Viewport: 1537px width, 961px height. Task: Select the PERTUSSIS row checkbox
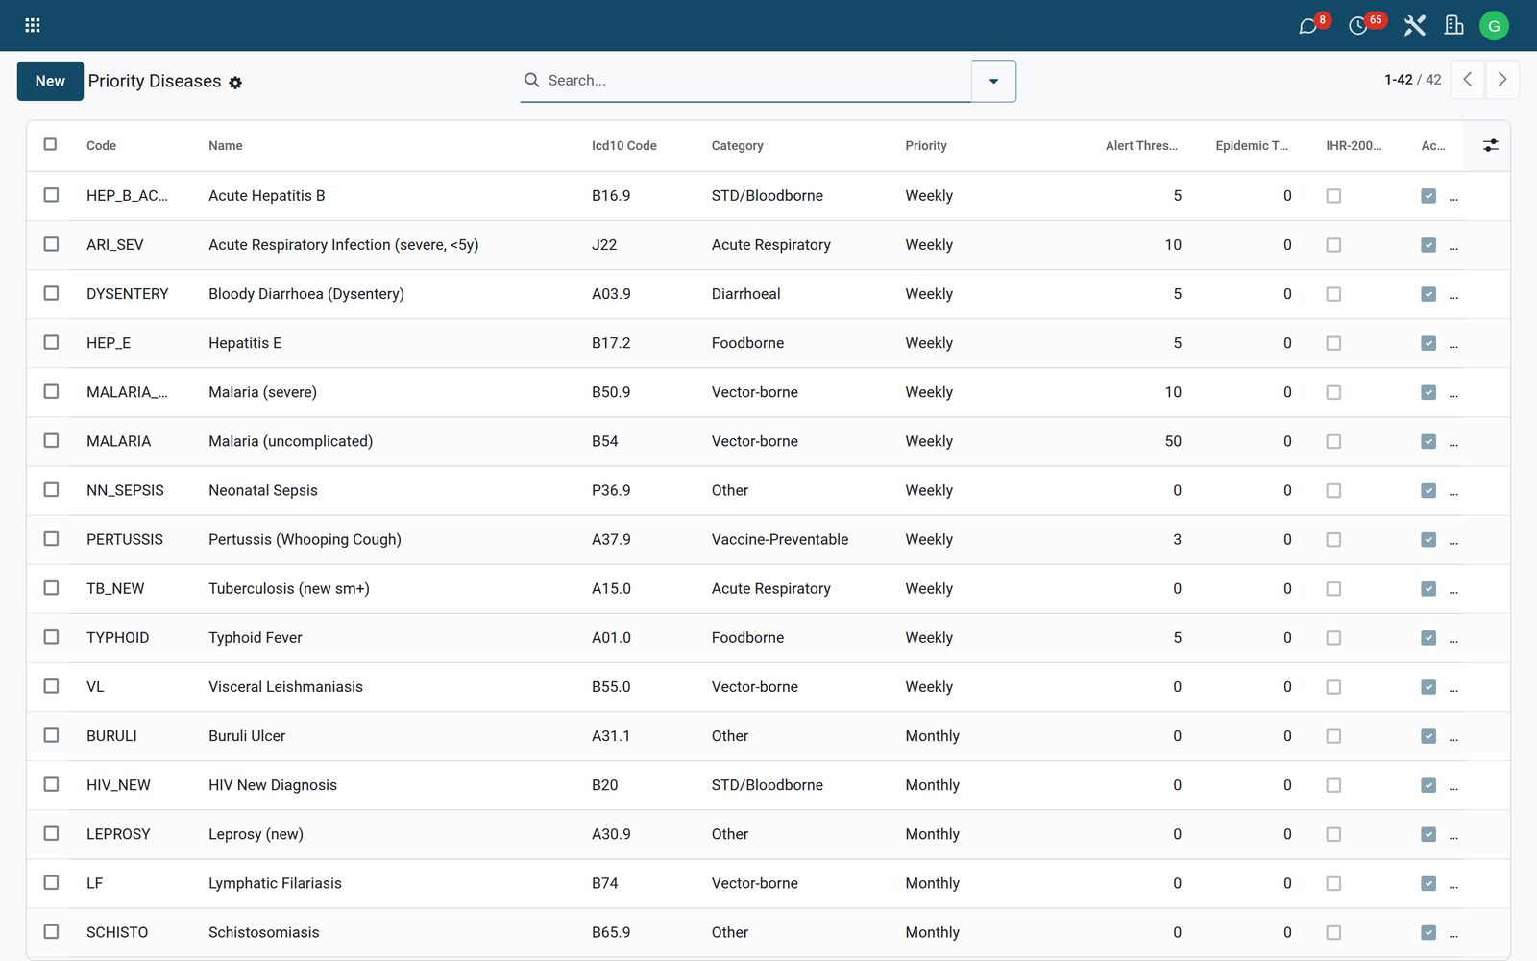[x=51, y=539]
